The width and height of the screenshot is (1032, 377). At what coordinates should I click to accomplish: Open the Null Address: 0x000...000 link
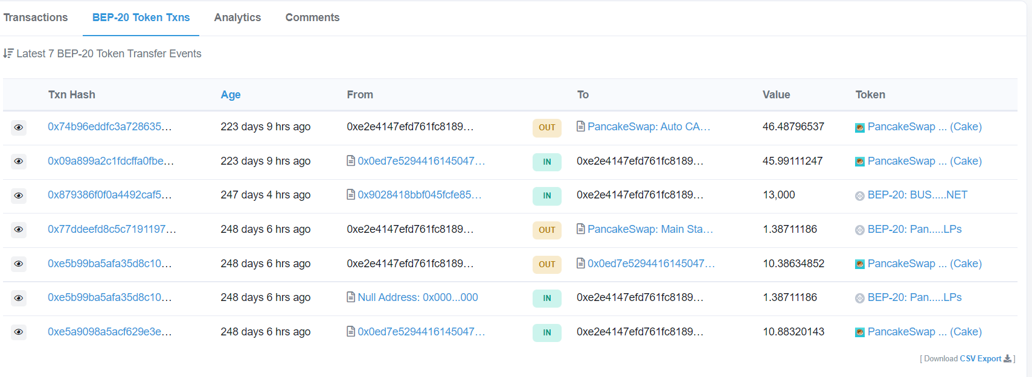click(x=418, y=297)
